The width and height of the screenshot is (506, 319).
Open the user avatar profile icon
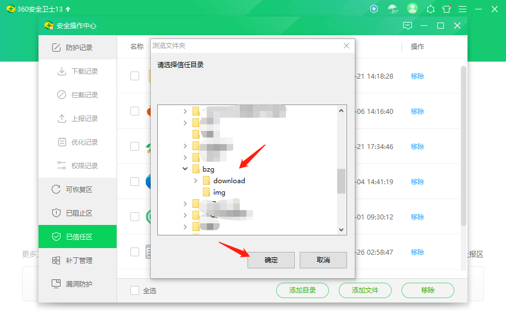coord(412,9)
